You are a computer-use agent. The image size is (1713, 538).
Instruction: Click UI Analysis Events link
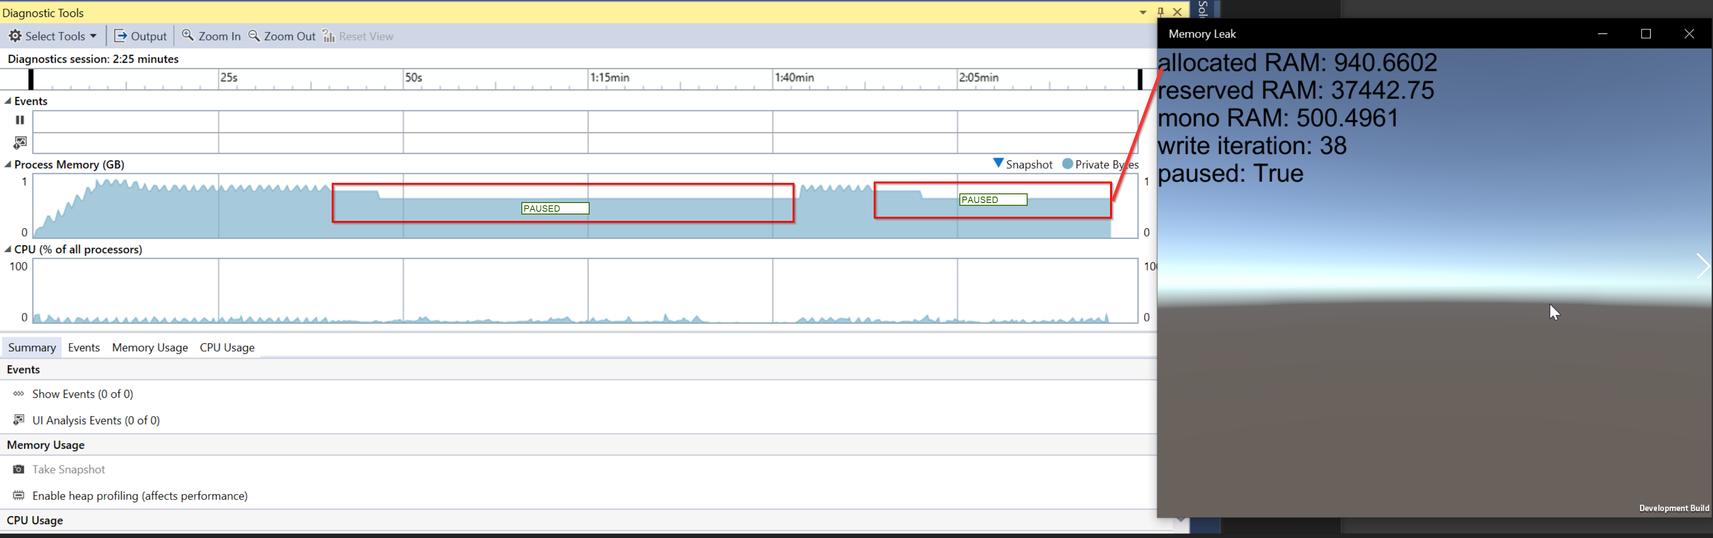coord(96,420)
